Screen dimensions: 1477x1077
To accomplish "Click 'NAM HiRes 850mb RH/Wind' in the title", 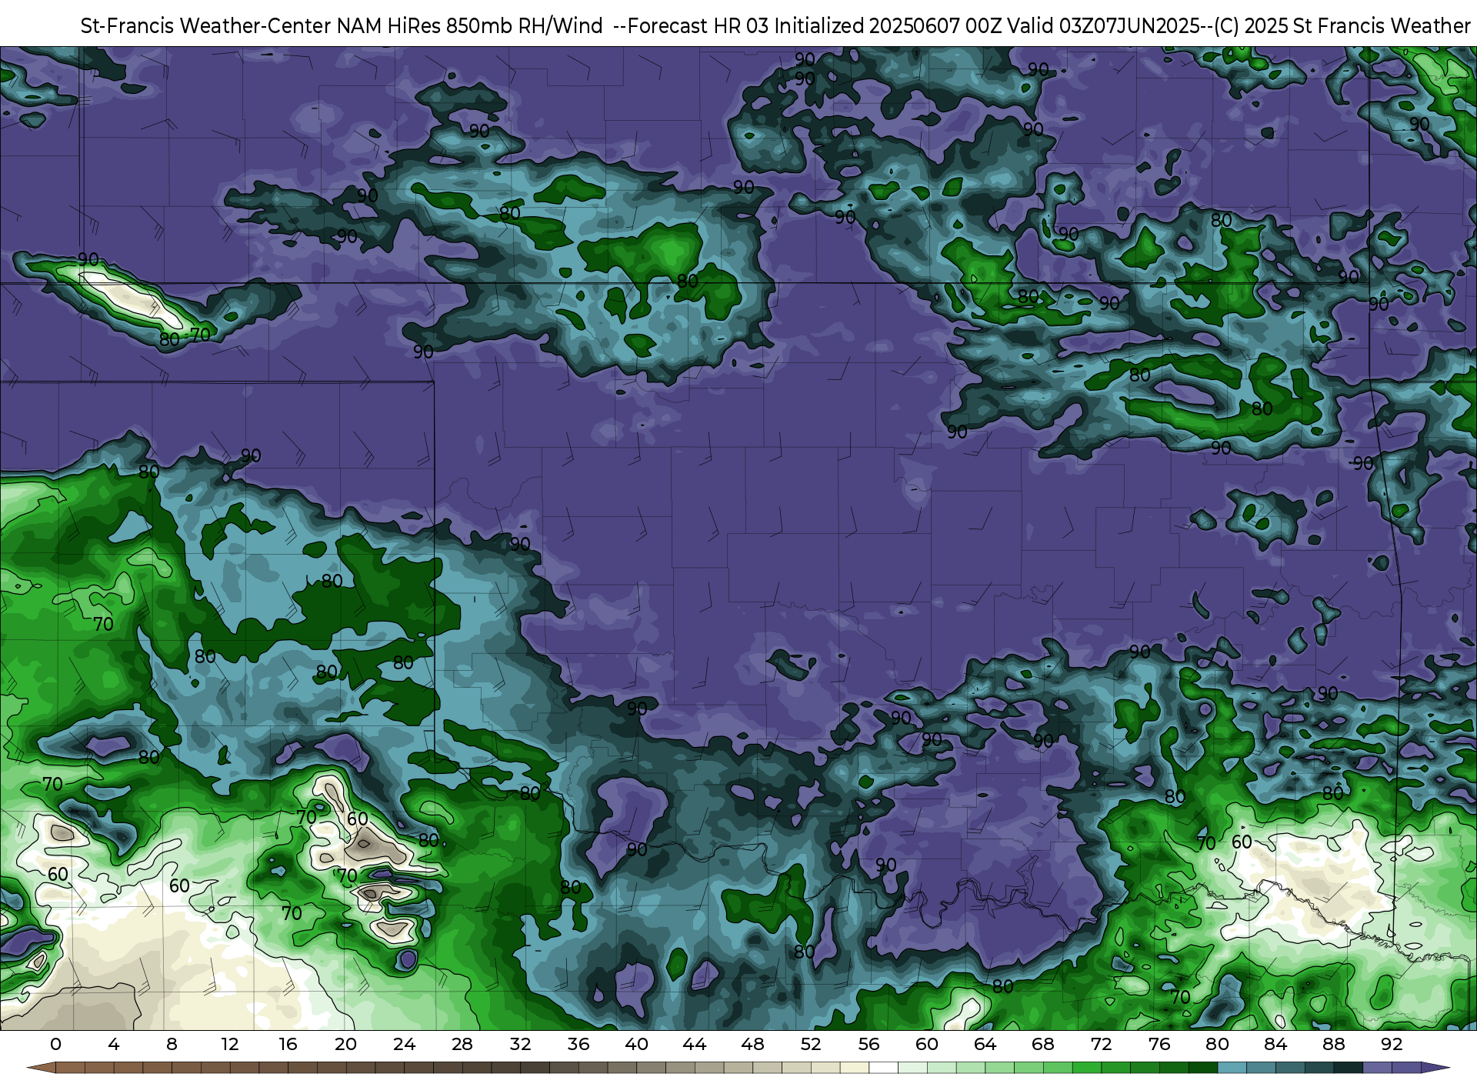I will click(x=470, y=26).
